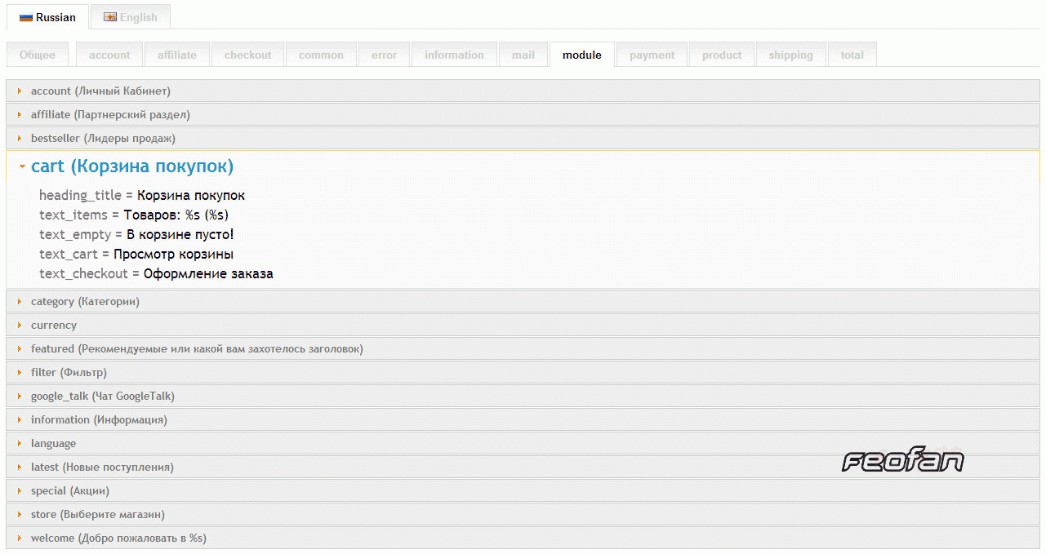This screenshot has height=554, width=1046.
Task: Click the cart (Корзина покупок) header title
Action: 132,166
